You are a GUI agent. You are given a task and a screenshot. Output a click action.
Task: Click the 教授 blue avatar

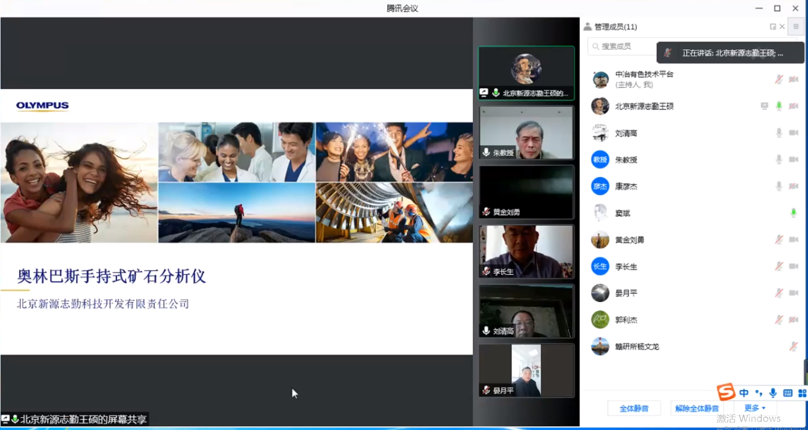tap(600, 160)
